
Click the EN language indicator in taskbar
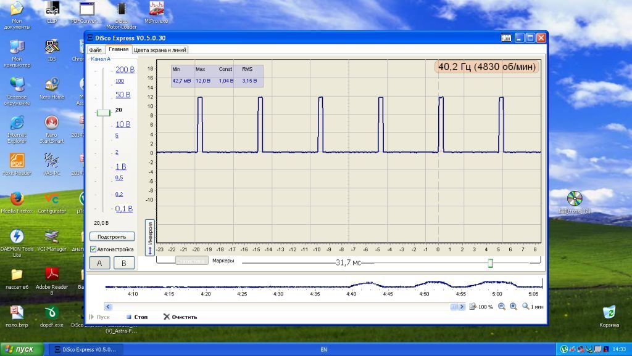click(x=323, y=350)
